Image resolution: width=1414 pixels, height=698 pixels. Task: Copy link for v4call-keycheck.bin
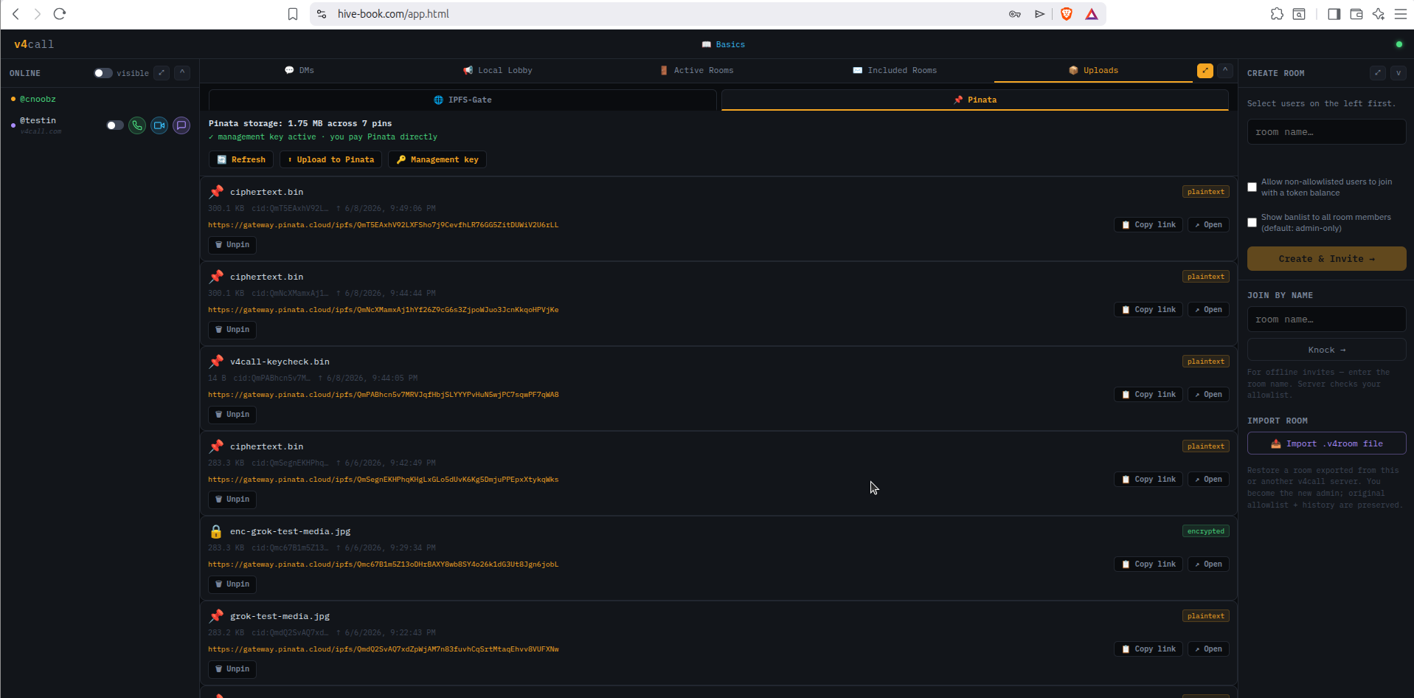point(1148,395)
